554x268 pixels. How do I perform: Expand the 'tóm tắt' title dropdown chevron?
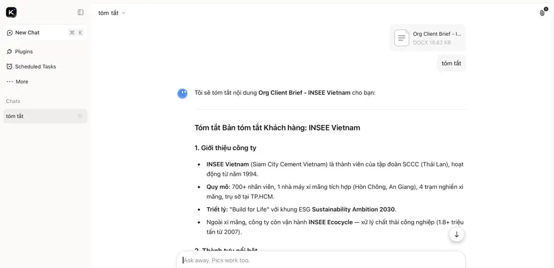click(x=123, y=13)
